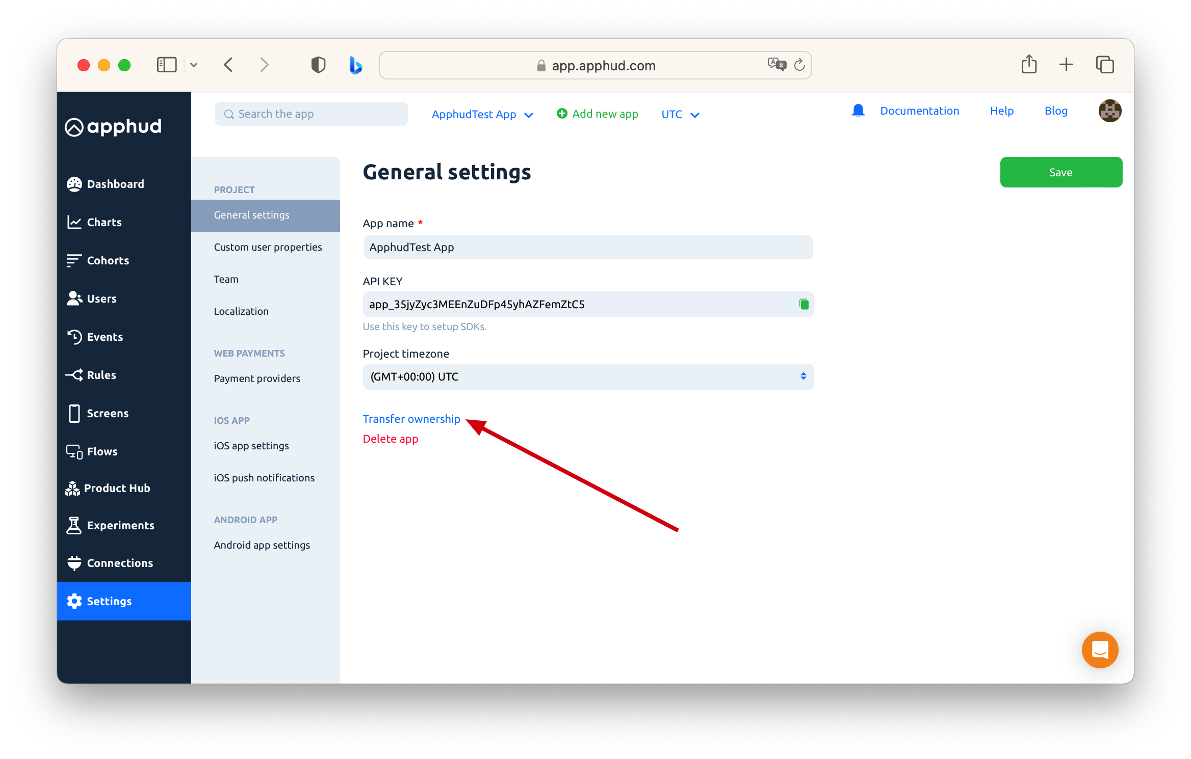The height and width of the screenshot is (759, 1191).
Task: Open the Project timezone select box
Action: 588,377
